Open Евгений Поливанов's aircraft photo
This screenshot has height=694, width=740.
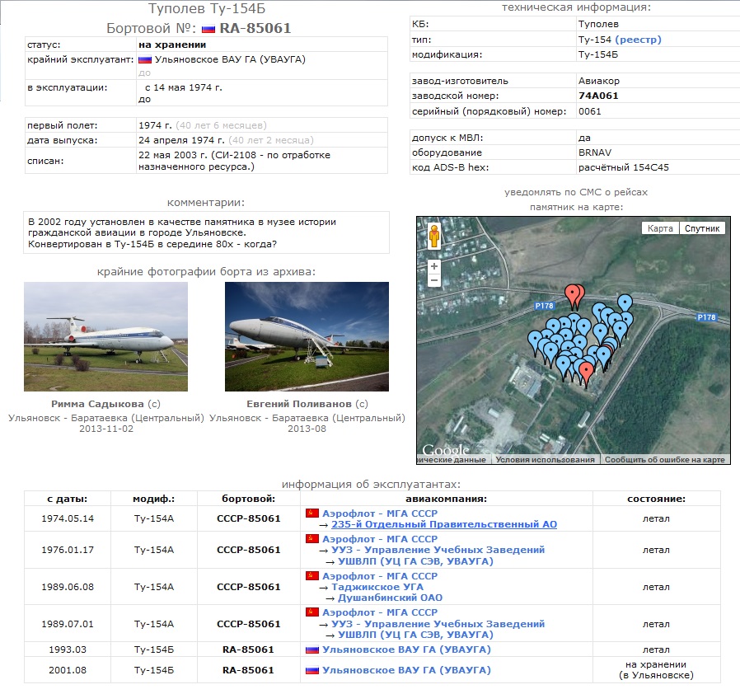(307, 335)
